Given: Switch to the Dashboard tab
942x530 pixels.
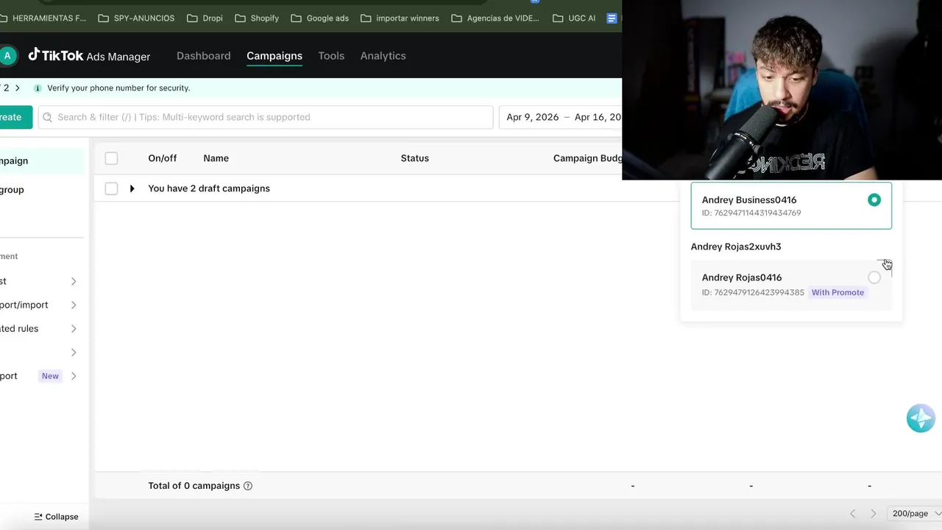Looking at the screenshot, I should [203, 56].
